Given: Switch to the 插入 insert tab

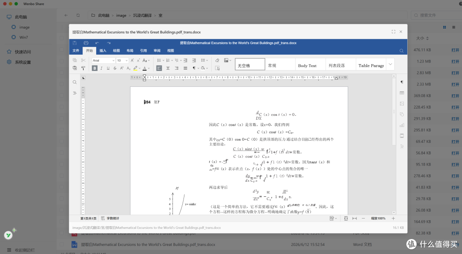Looking at the screenshot, I should (x=103, y=51).
